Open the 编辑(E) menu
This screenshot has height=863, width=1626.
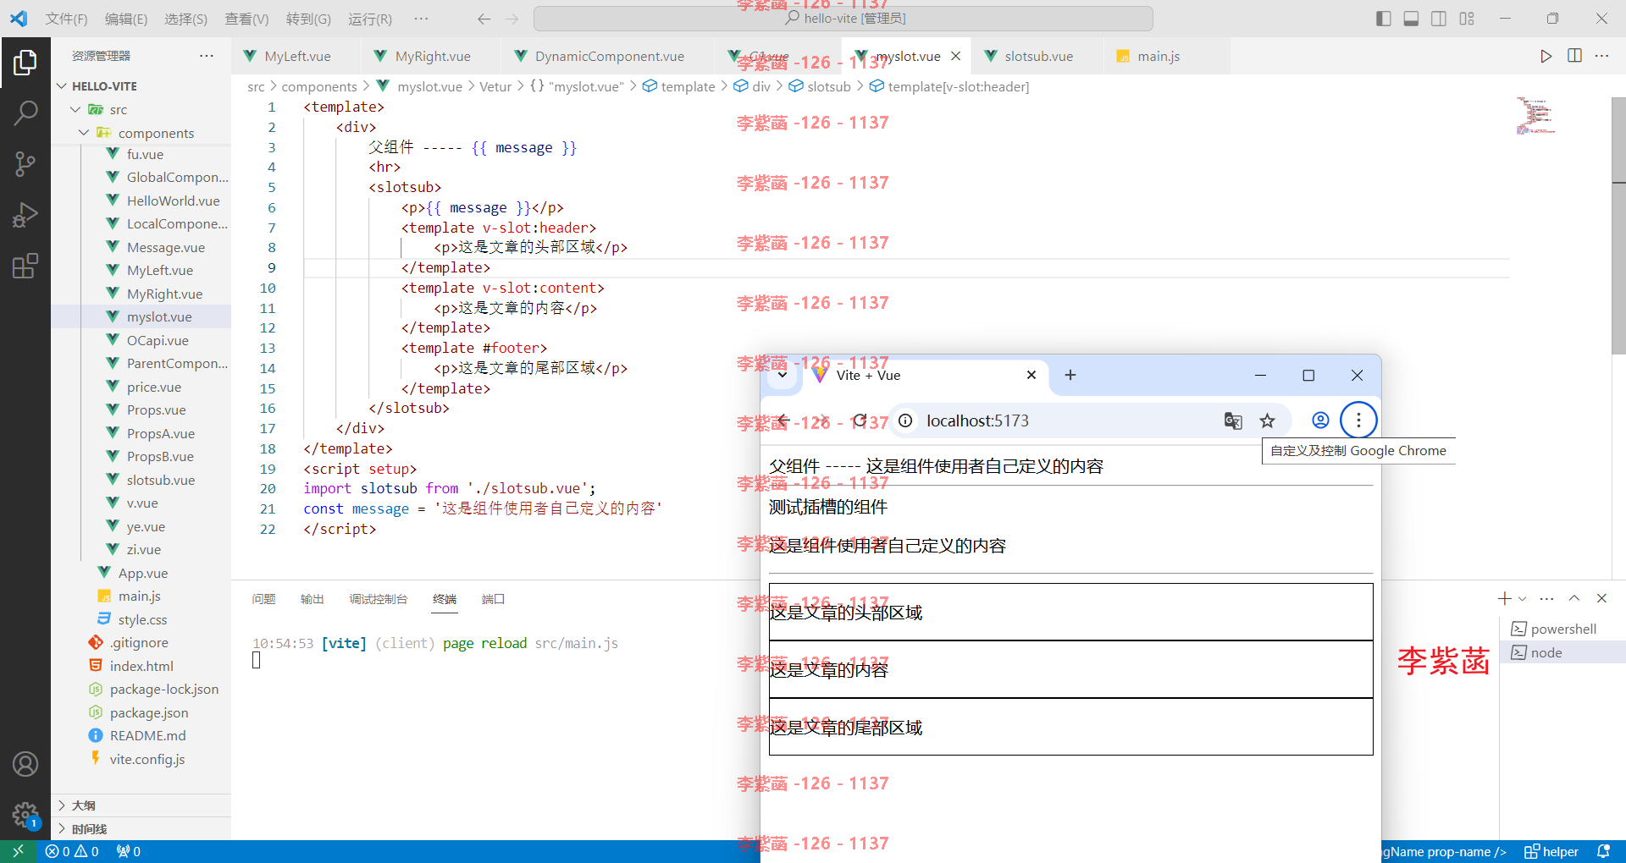pyautogui.click(x=126, y=19)
